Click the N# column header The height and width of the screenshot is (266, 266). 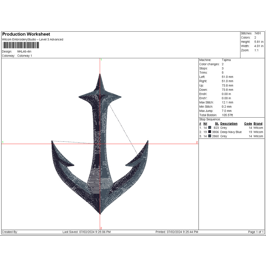[205, 124]
